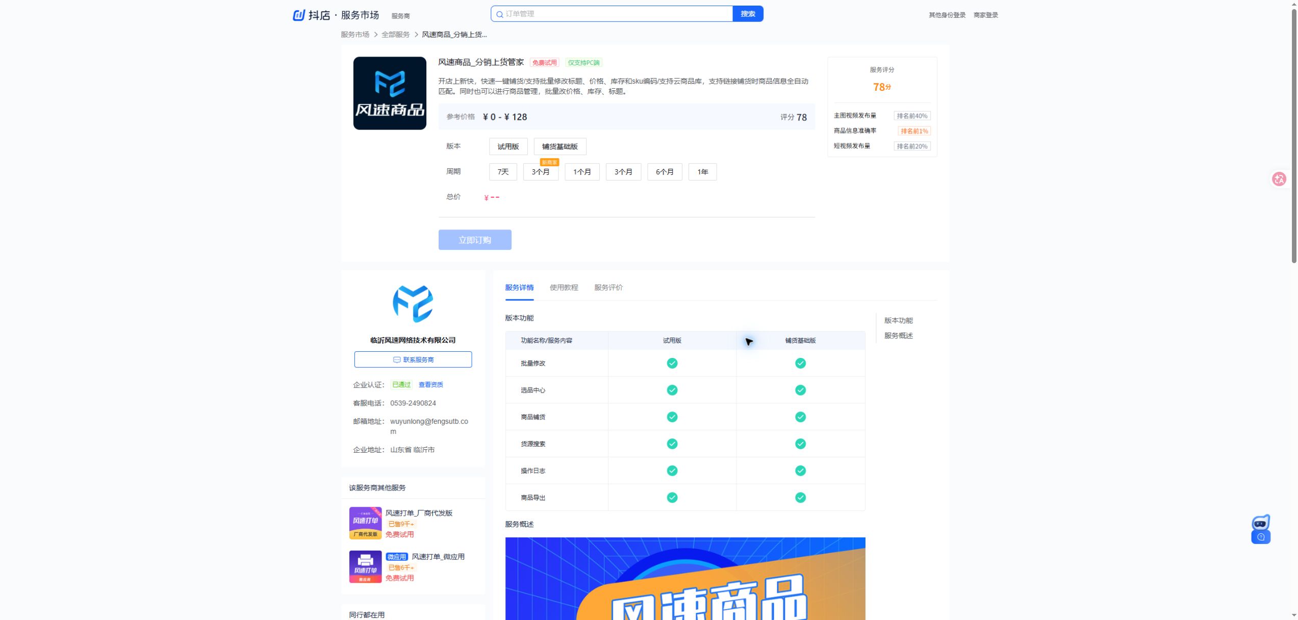Click the provider's blue company logo

pos(413,304)
